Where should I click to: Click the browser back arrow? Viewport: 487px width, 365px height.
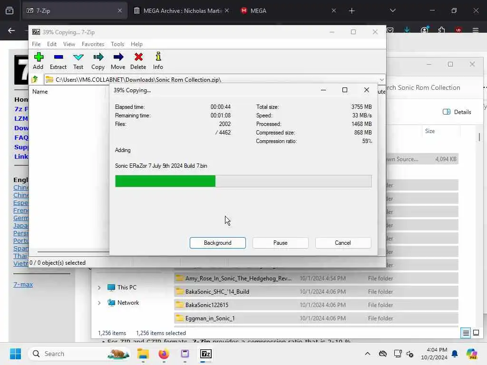pyautogui.click(x=11, y=30)
